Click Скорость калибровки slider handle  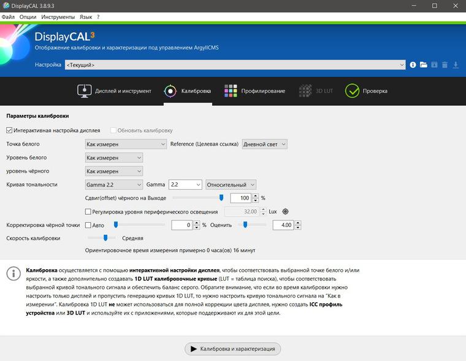coord(105,238)
